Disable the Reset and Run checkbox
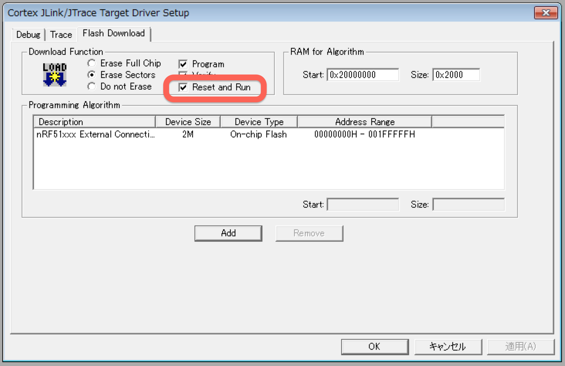This screenshot has width=565, height=366. tap(183, 87)
